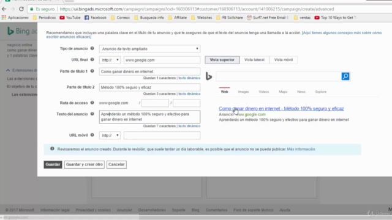
Task: Open the Aplicaciones apps grid
Action: (x=15, y=18)
